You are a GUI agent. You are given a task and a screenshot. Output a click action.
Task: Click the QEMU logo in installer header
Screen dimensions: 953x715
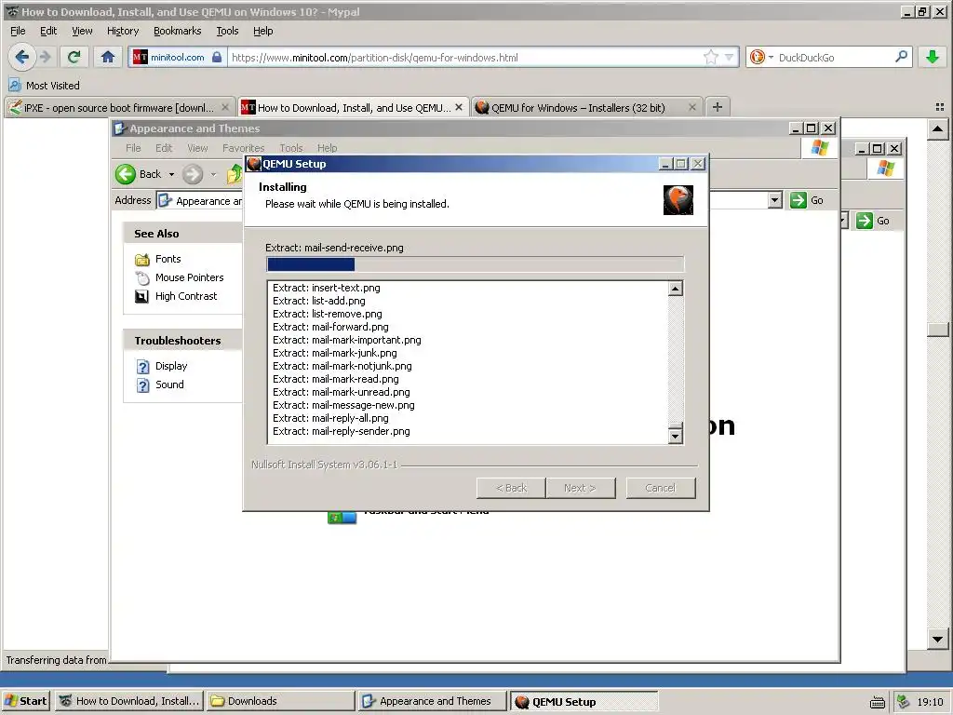[678, 200]
